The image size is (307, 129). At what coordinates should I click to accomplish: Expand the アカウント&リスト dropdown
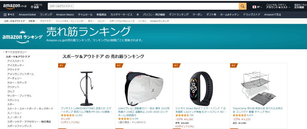click(278, 7)
